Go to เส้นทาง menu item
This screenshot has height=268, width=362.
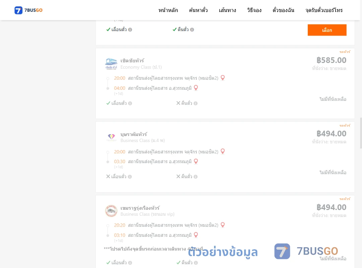(x=227, y=10)
